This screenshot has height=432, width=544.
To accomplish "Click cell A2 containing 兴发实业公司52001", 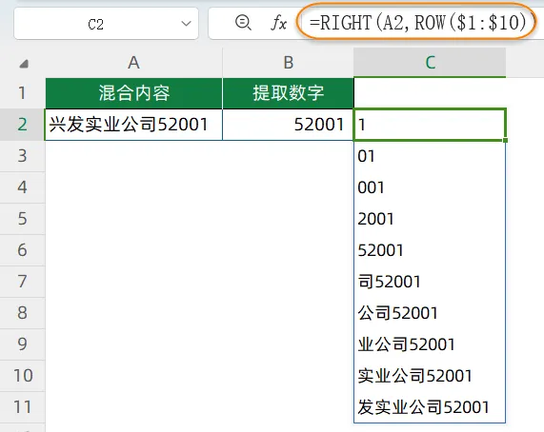I will [x=133, y=125].
